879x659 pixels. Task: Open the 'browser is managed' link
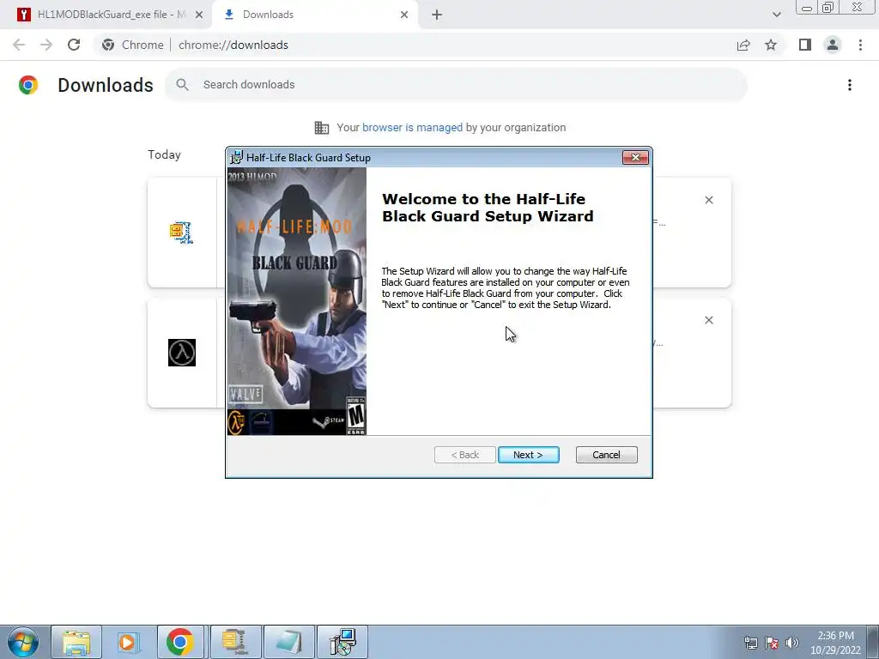412,127
